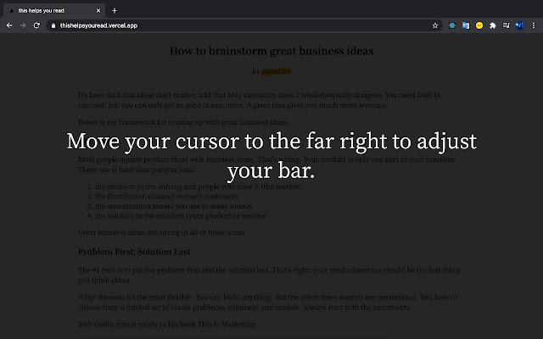Image resolution: width=543 pixels, height=339 pixels.
Task: Click list item 'the solution to the problem'
Action: 181,215
